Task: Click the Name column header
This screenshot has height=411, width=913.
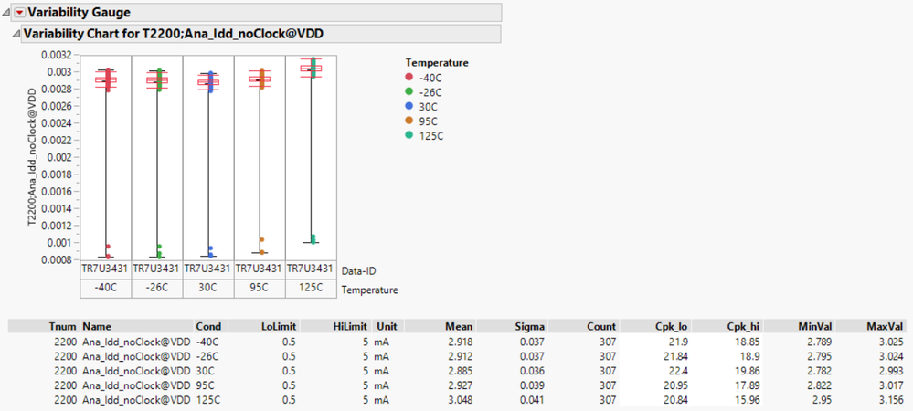Action: [x=97, y=327]
